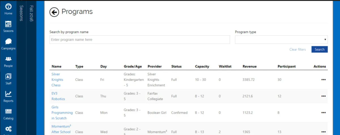
Task: Click the Fairfax Collegiate provider cell
Action: [155, 96]
